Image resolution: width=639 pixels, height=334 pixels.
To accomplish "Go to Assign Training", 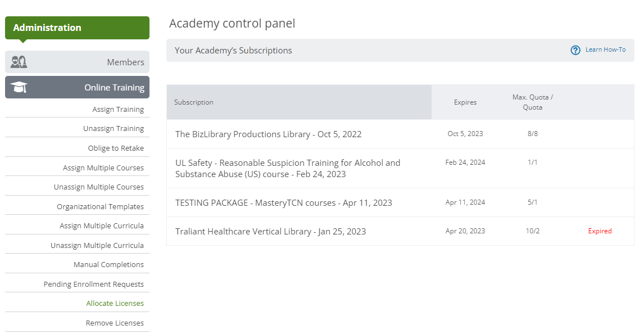I will (x=118, y=109).
